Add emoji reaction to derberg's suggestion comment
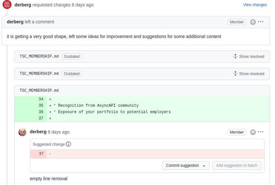The width and height of the screenshot is (275, 185). pyautogui.click(x=253, y=132)
